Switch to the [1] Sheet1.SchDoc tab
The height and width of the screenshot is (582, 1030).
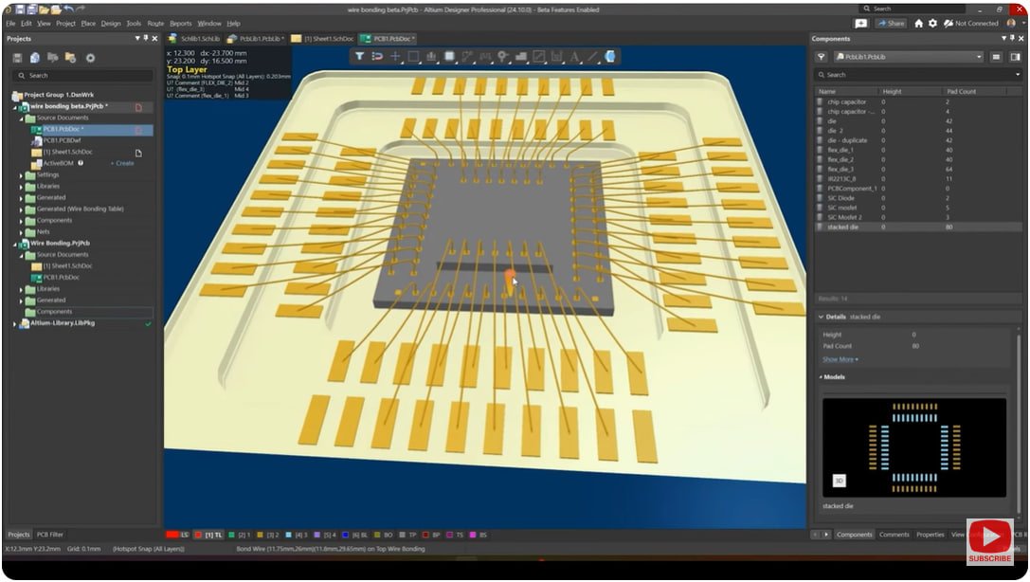point(322,39)
